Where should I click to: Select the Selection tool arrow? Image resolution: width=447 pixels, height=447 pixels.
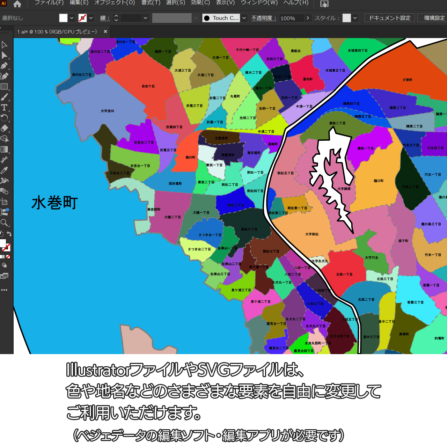click(5, 45)
